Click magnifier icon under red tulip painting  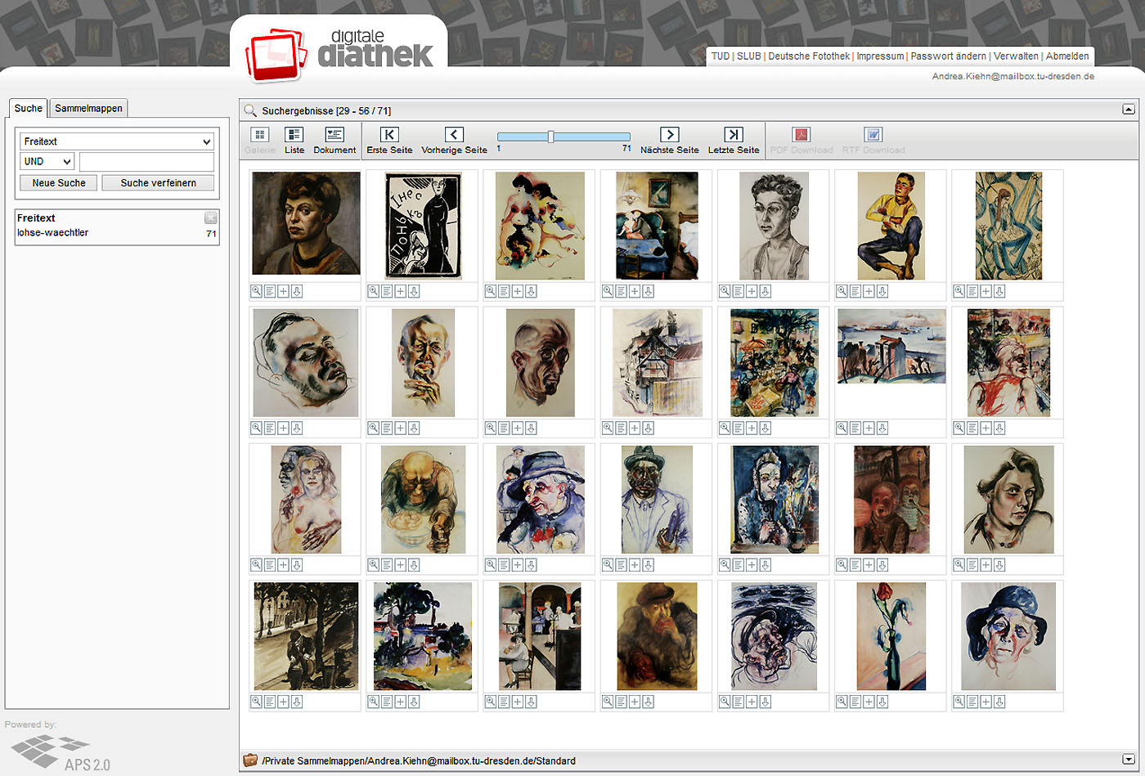(842, 702)
